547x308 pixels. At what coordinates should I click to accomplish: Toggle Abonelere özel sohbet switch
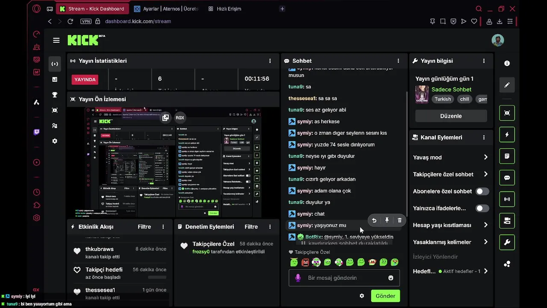click(x=482, y=191)
